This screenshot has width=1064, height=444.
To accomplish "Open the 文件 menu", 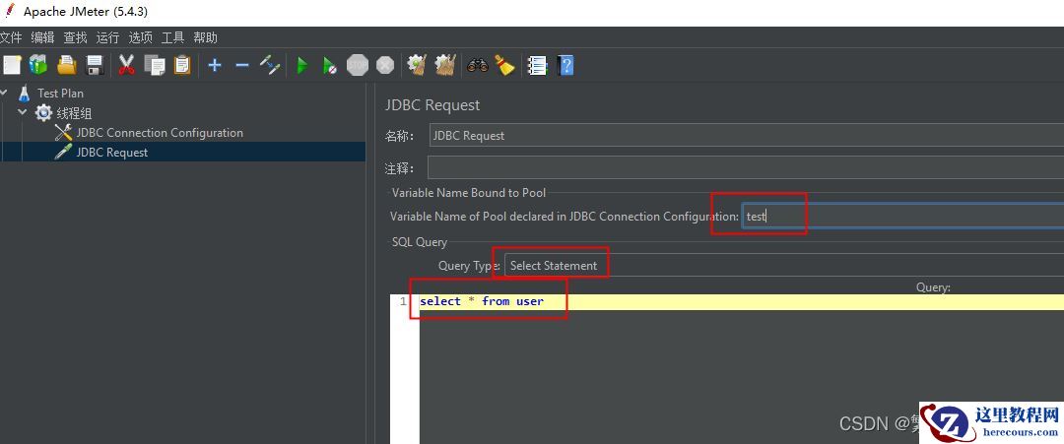I will (x=11, y=37).
